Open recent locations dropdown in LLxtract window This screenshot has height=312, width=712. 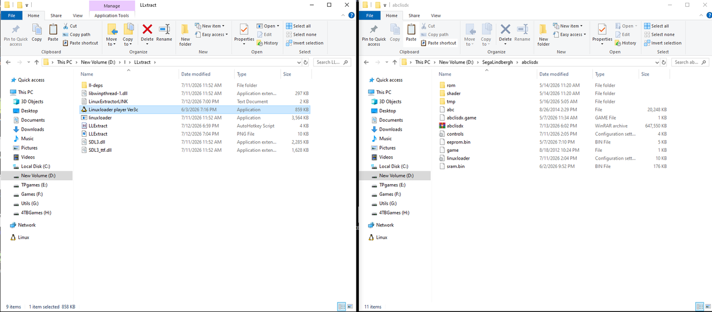coord(28,62)
